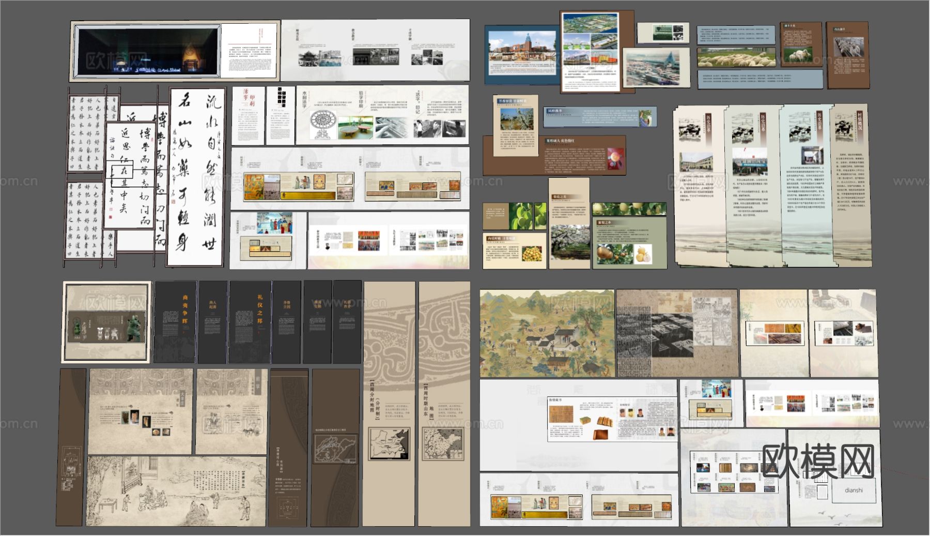Viewport: 930px width, 536px height.
Task: Select the olive panel with sliced pear photo
Action: (630, 242)
